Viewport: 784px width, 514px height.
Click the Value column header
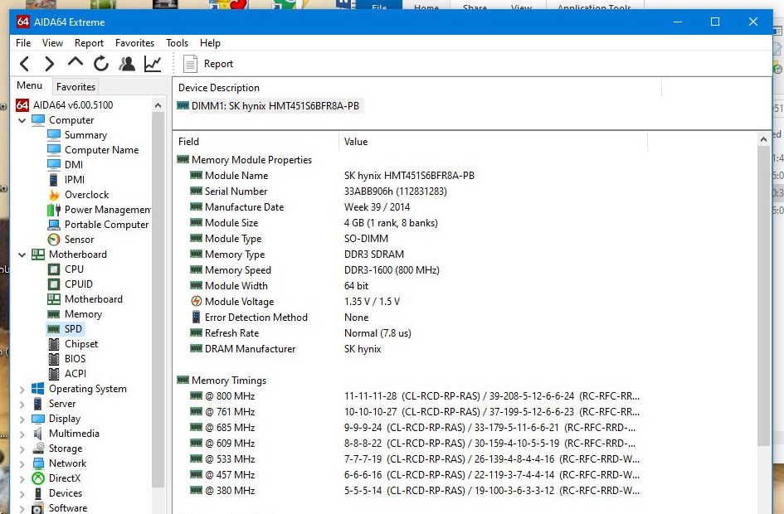[x=493, y=142]
